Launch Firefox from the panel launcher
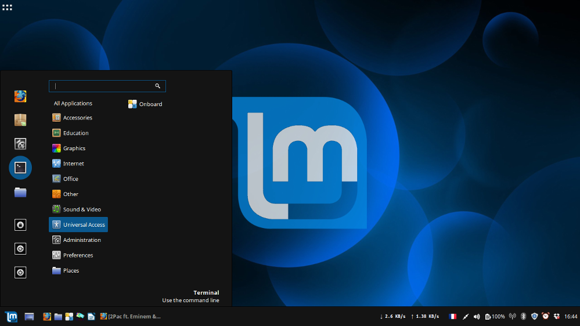 point(47,316)
